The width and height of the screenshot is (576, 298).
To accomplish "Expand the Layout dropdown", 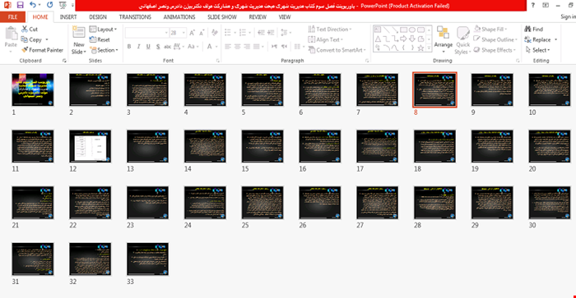I will [103, 29].
